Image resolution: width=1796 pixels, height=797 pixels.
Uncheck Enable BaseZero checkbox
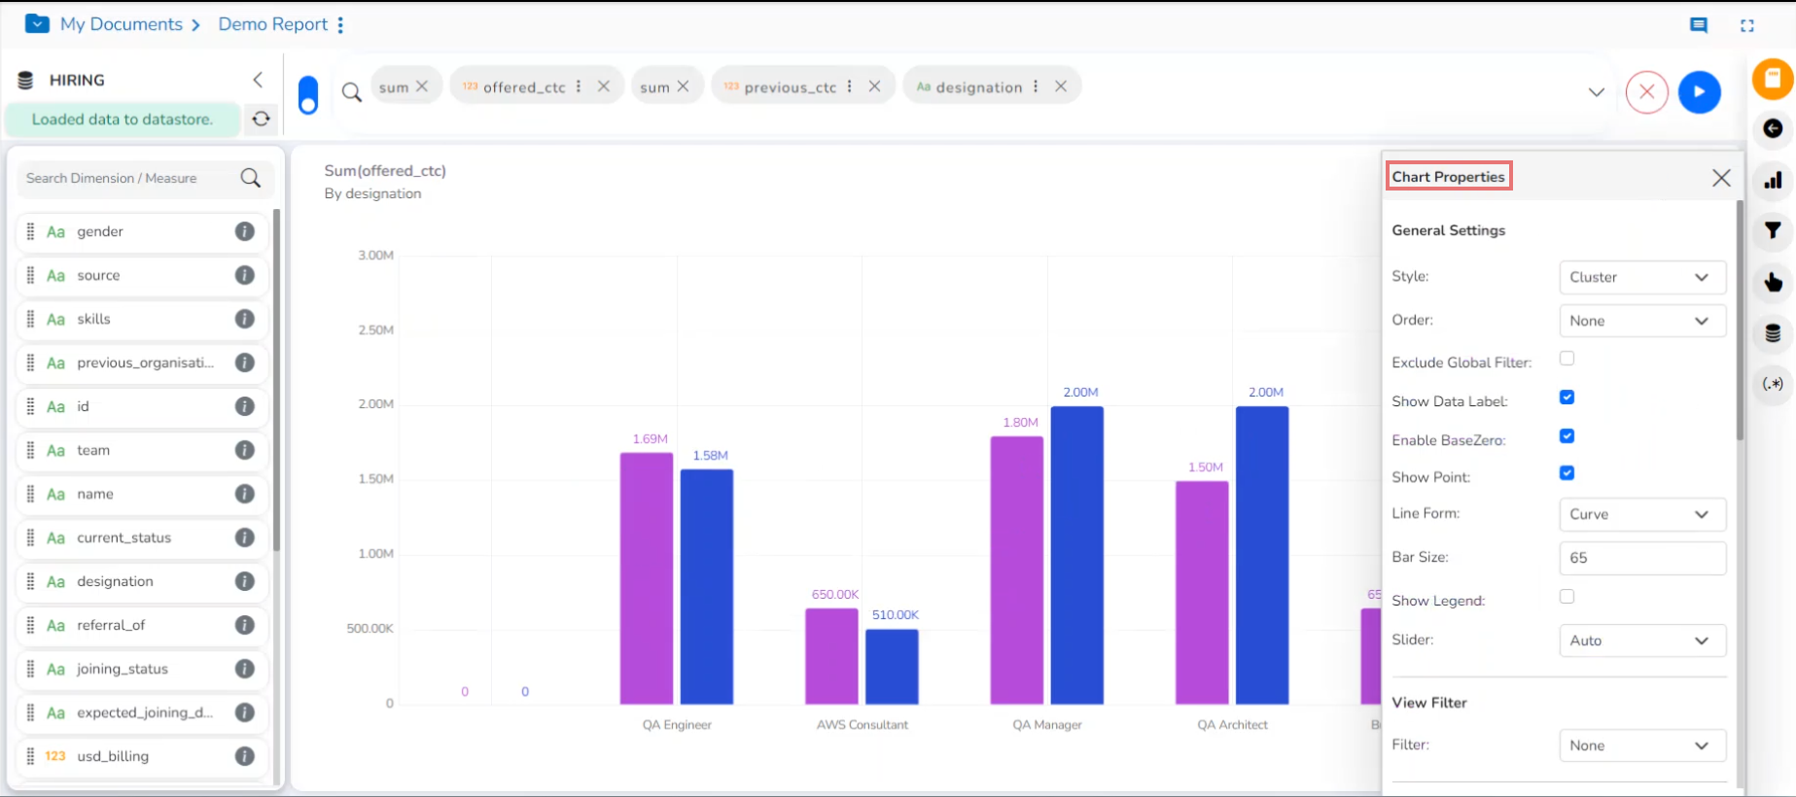1567,436
